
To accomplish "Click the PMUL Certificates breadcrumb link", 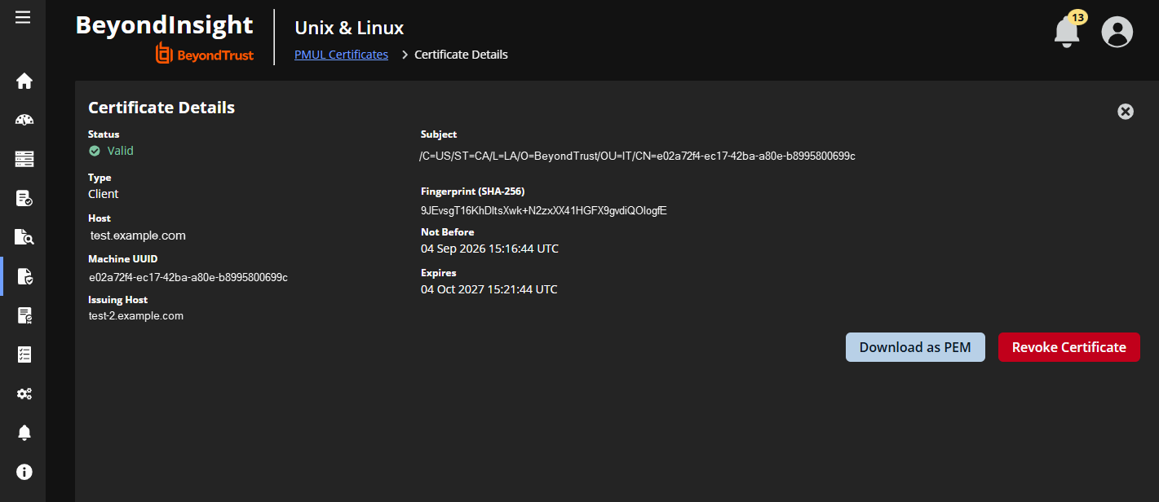I will click(341, 55).
